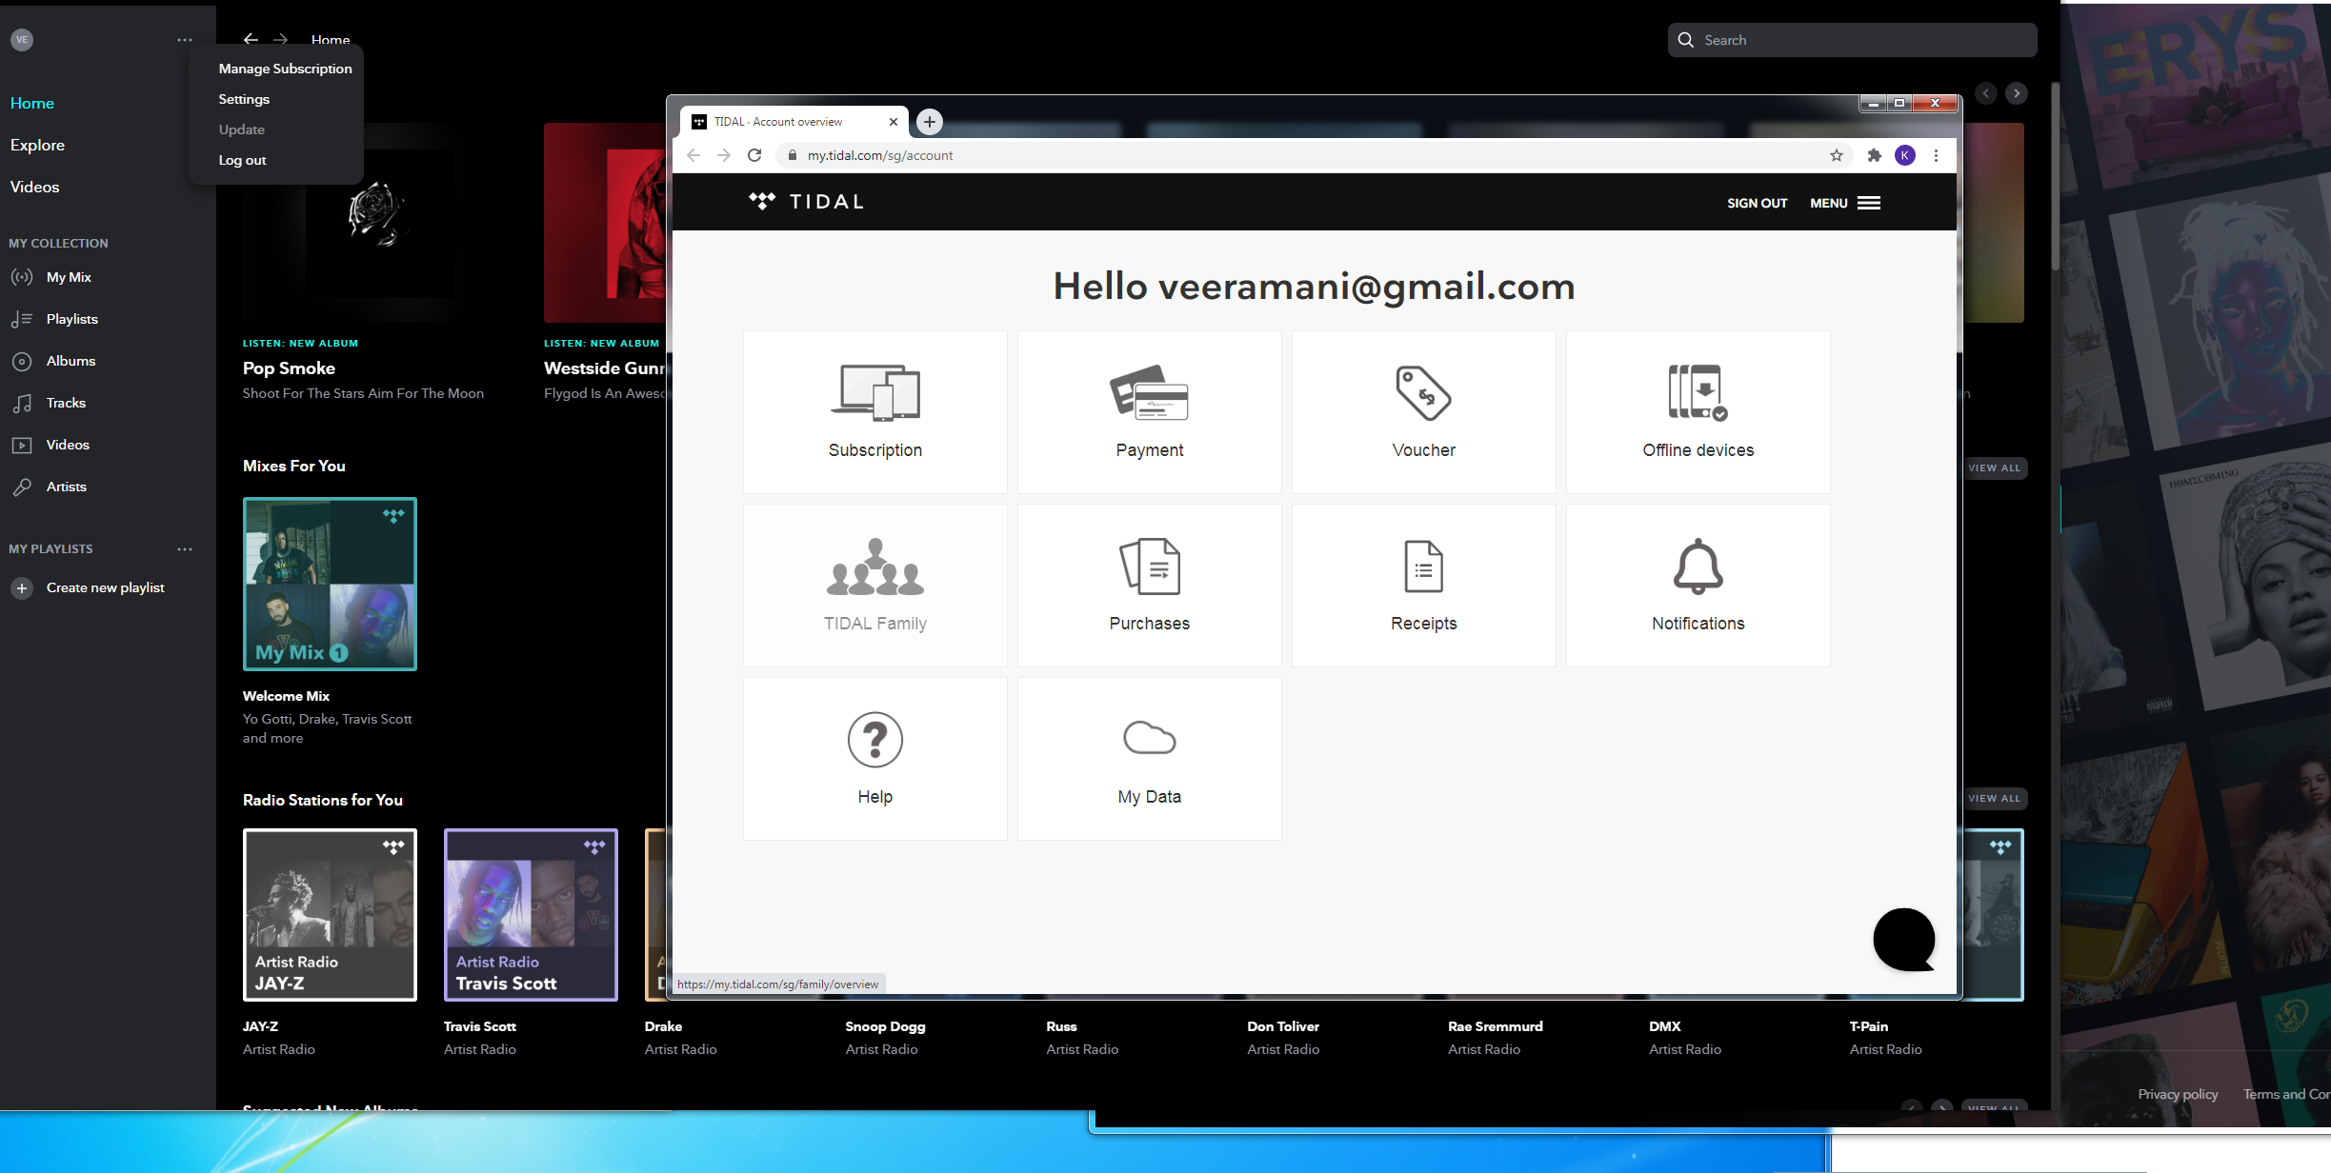The height and width of the screenshot is (1173, 2331).
Task: Open the TIDAL Family tile
Action: click(874, 585)
